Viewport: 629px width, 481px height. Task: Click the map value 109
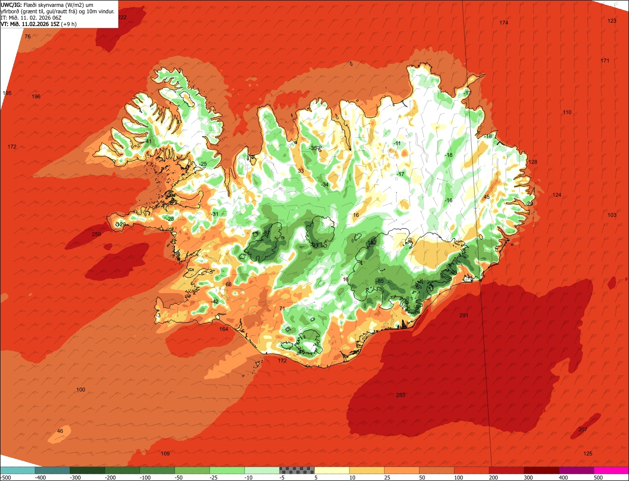[165, 453]
